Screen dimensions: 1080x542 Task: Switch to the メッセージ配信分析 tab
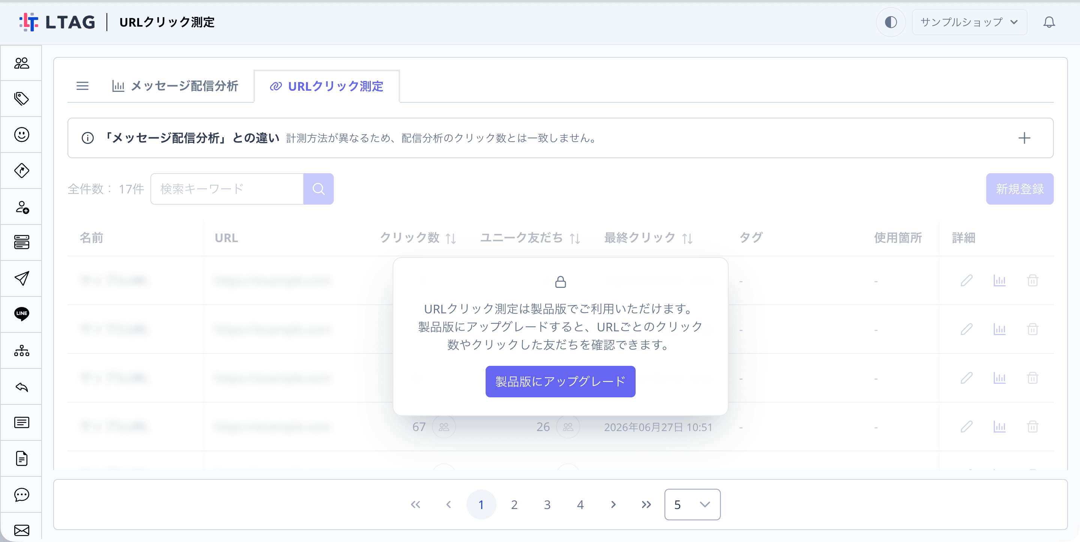(x=175, y=86)
